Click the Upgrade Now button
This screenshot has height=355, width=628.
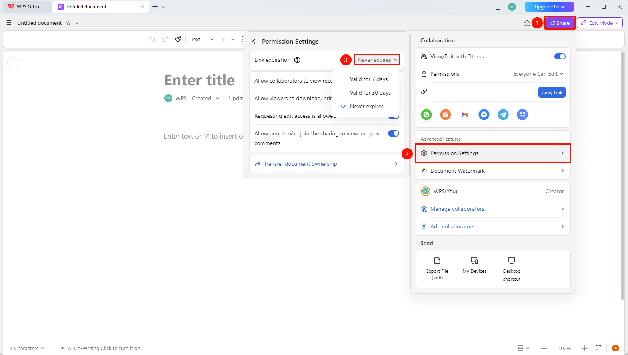(x=549, y=7)
